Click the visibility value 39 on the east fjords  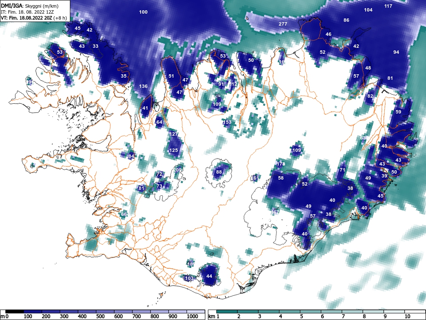(384, 176)
